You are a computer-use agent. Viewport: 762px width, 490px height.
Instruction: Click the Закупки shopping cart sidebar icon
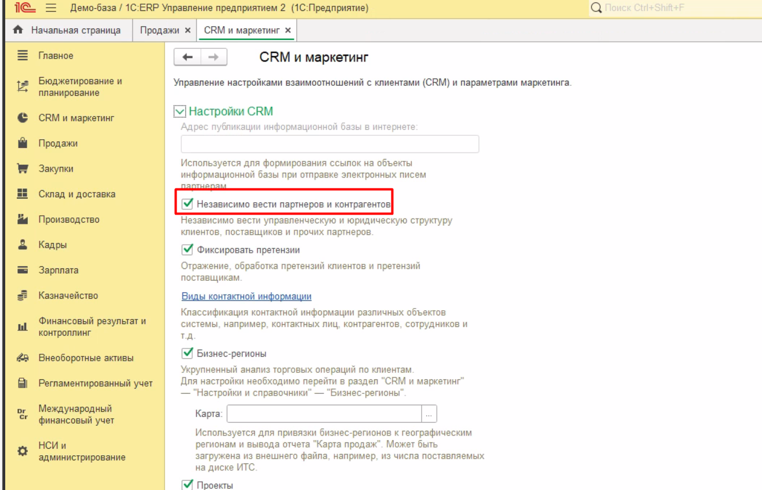tap(23, 169)
